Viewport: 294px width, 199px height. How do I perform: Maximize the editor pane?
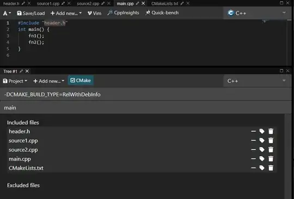click(281, 3)
